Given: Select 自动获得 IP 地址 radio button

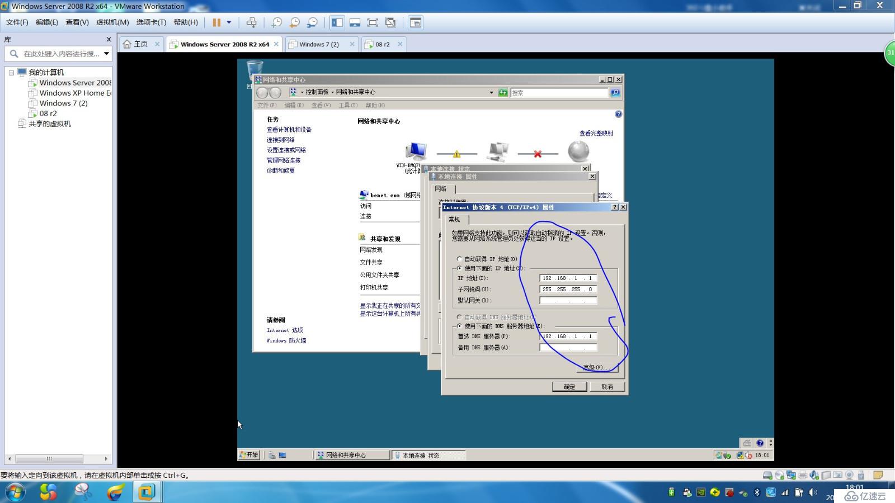Looking at the screenshot, I should [x=459, y=259].
